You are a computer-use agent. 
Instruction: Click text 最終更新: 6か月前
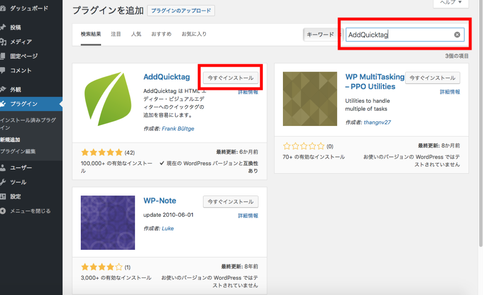click(237, 152)
